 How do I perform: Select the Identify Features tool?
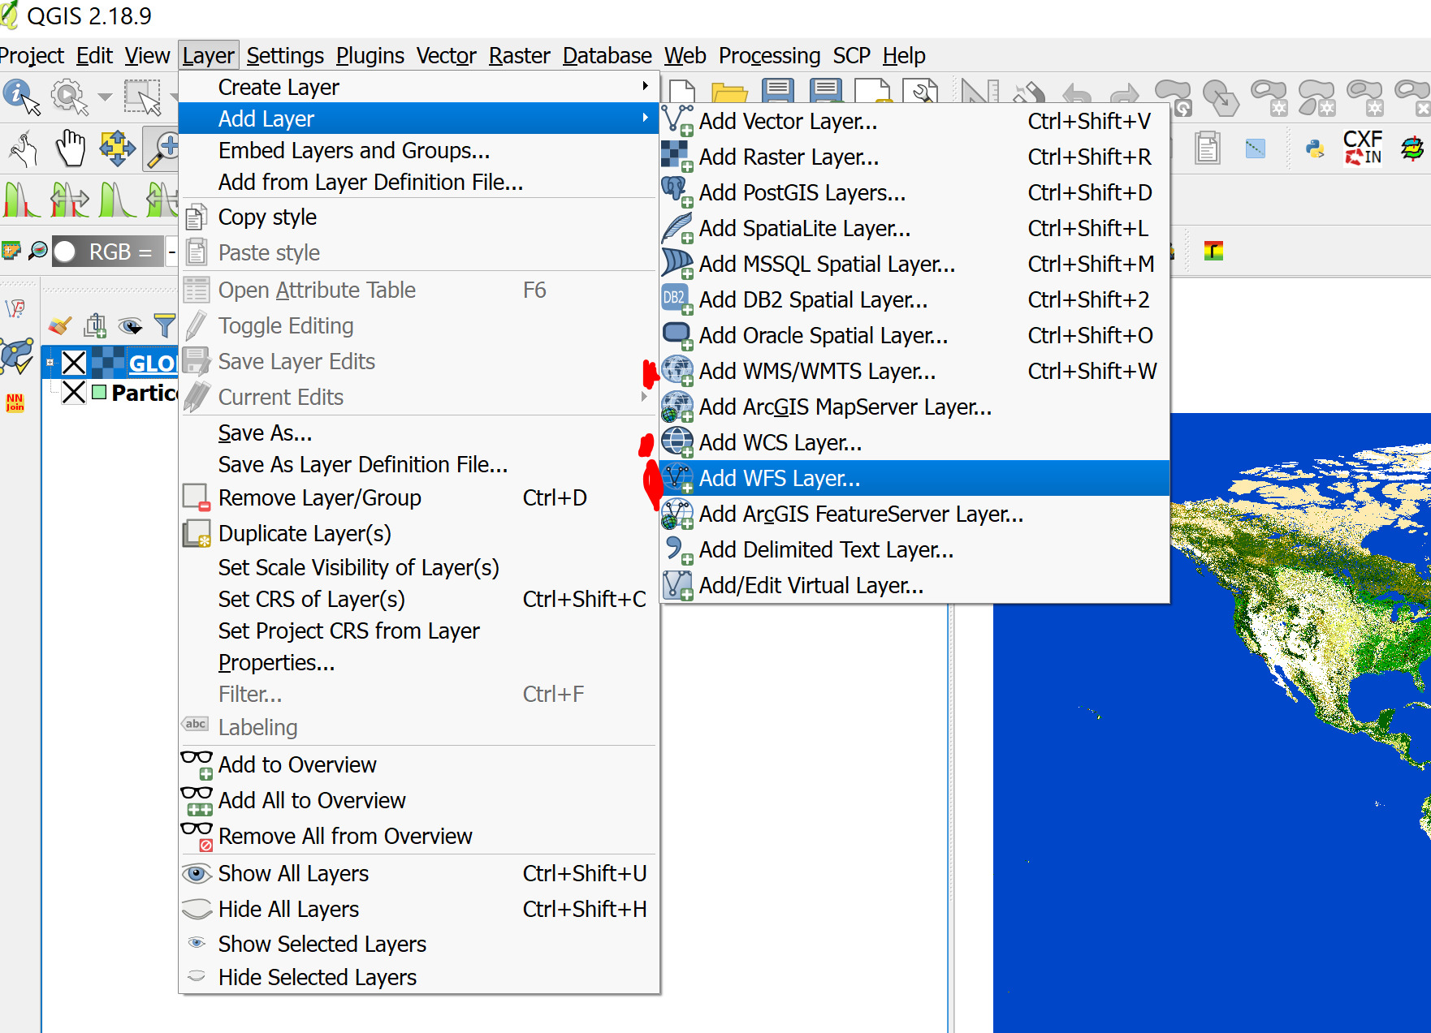[20, 96]
